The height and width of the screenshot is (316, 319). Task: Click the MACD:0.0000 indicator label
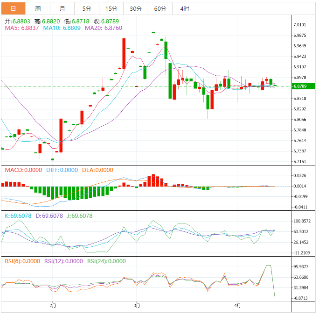point(23,170)
